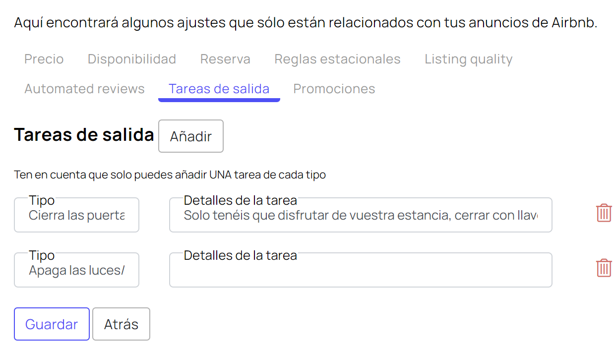
Task: Select the active Tareas de salida tab
Action: pyautogui.click(x=219, y=89)
